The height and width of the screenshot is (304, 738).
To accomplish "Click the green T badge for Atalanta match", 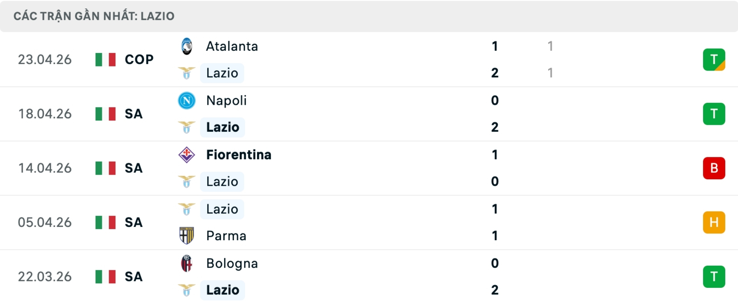I will [714, 59].
